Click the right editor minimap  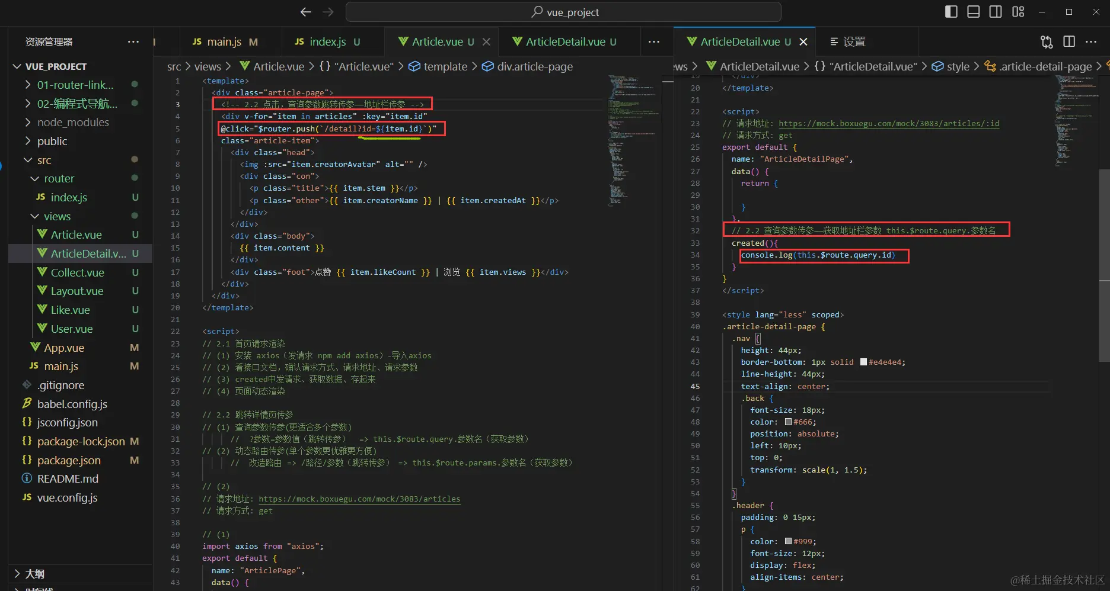1075,120
